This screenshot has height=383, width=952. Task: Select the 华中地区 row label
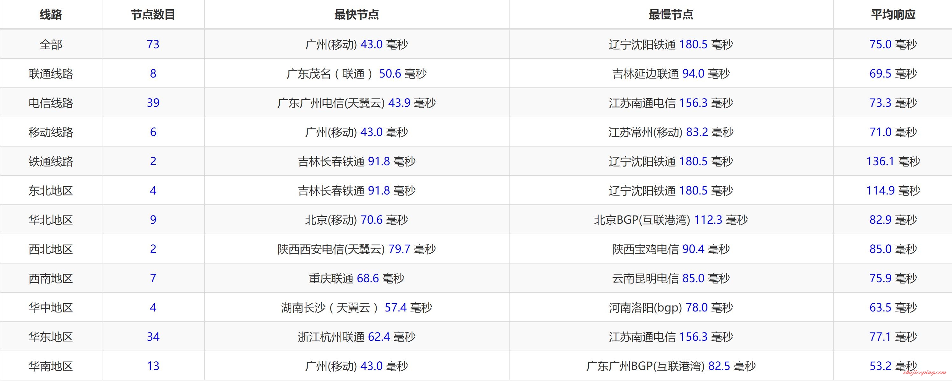51,307
